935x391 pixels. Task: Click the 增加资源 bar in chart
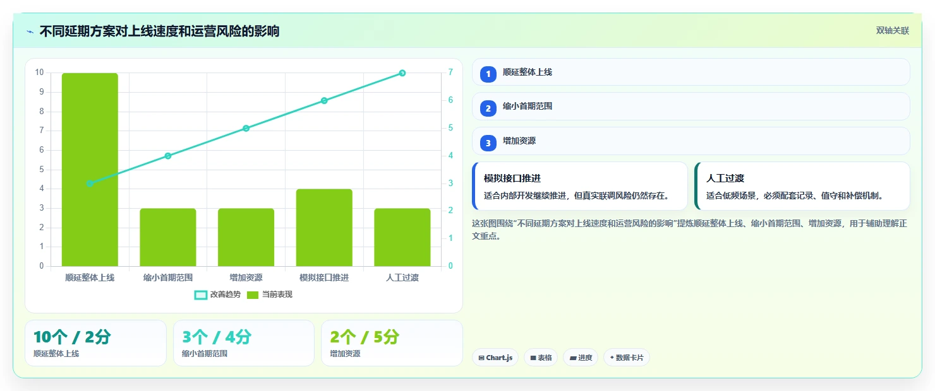pyautogui.click(x=246, y=237)
